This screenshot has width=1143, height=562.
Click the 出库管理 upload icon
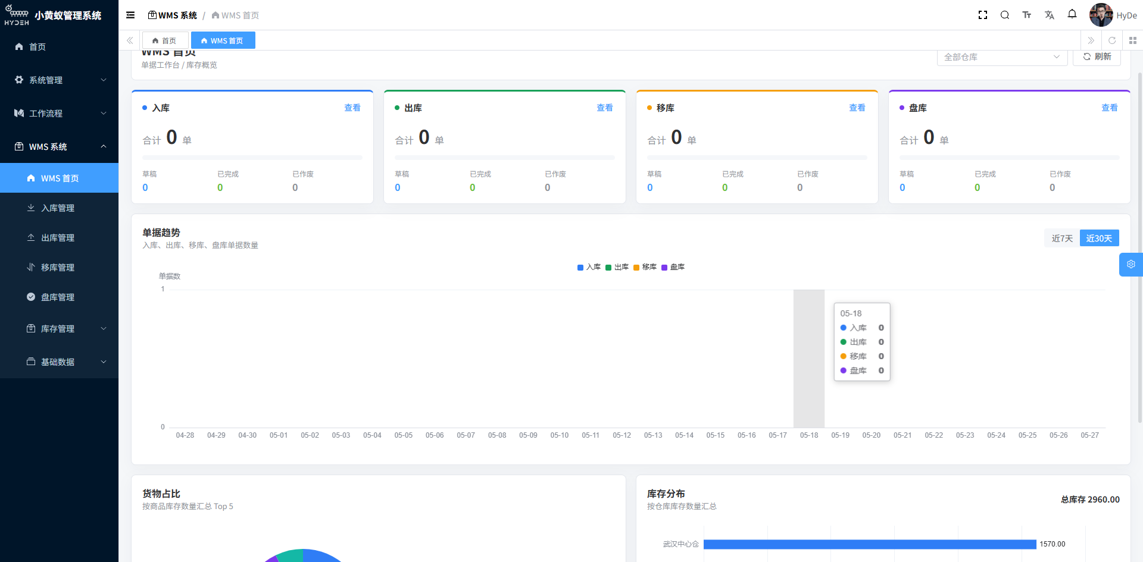pyautogui.click(x=31, y=237)
